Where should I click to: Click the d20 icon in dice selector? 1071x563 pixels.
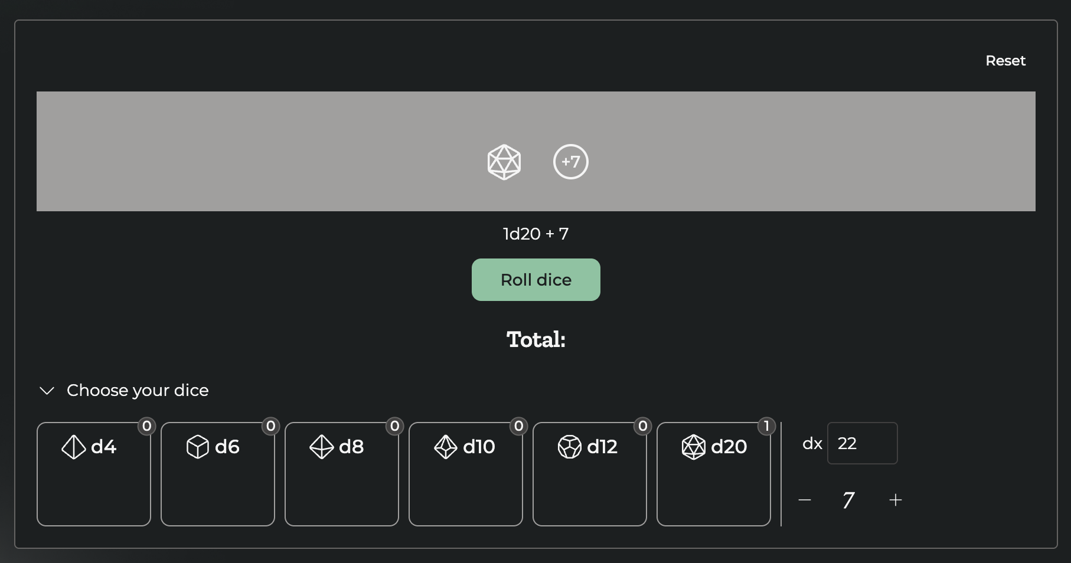click(693, 447)
